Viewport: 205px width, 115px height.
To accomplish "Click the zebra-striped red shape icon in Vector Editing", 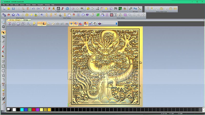I will pyautogui.click(x=112, y=15).
